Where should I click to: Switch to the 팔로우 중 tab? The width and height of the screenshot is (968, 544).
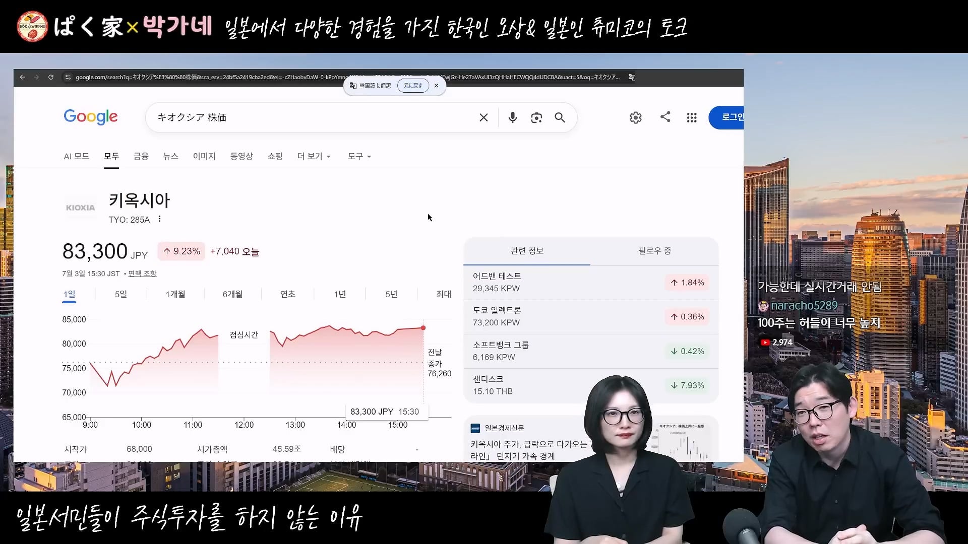coord(654,251)
